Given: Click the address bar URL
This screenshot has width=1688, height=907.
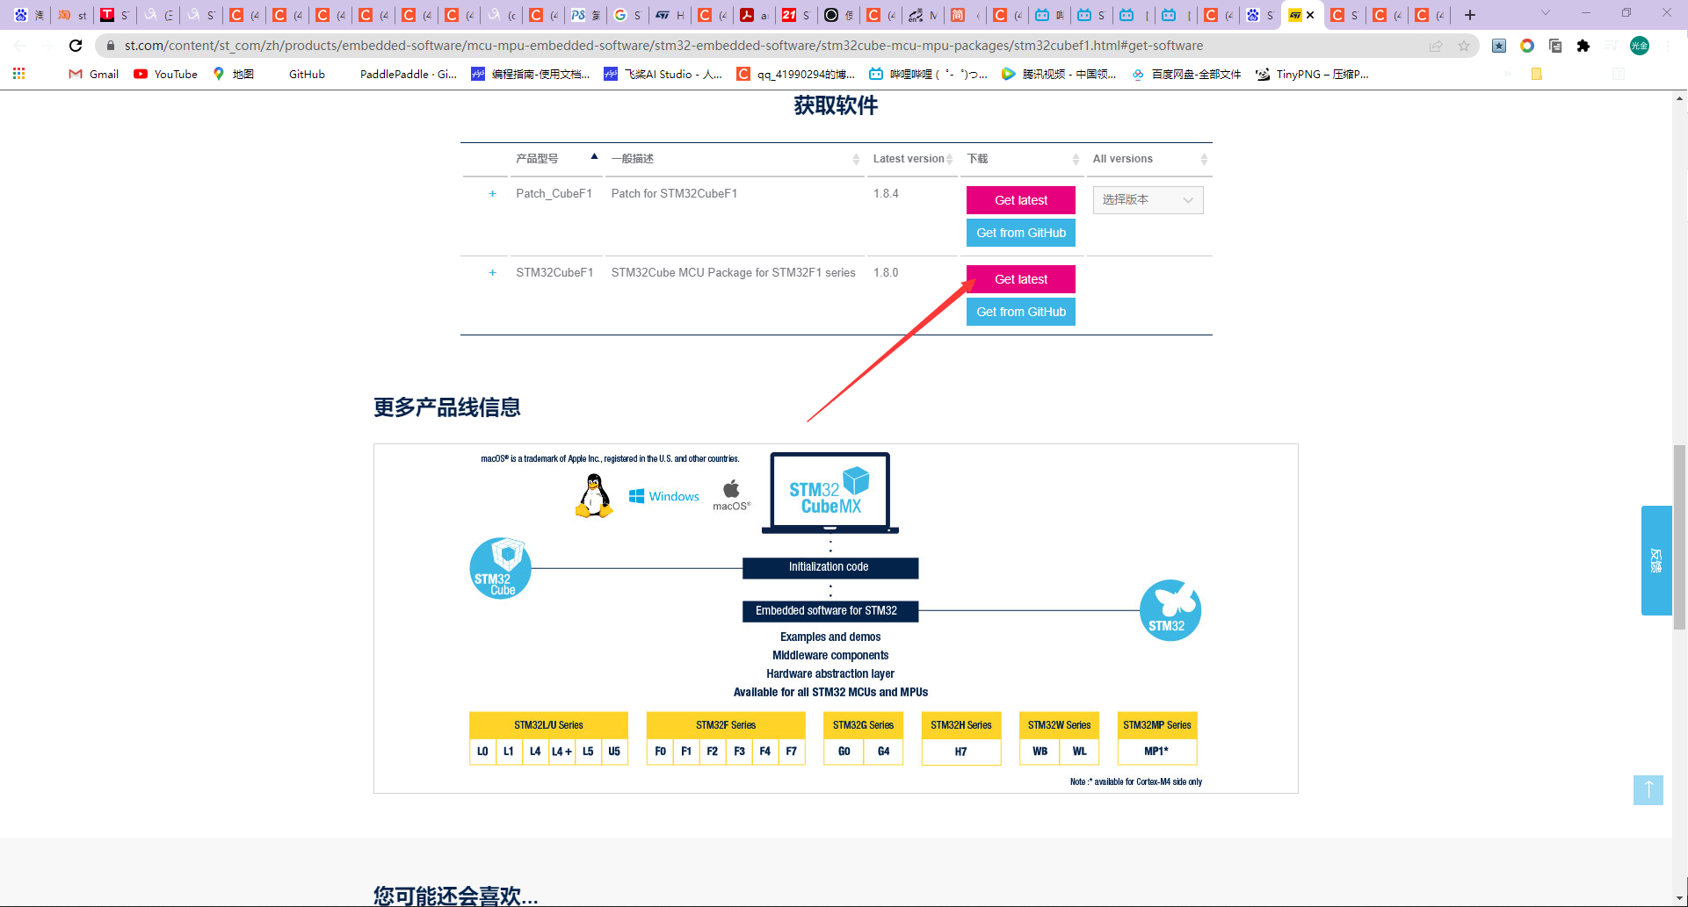Looking at the screenshot, I should pos(663,46).
